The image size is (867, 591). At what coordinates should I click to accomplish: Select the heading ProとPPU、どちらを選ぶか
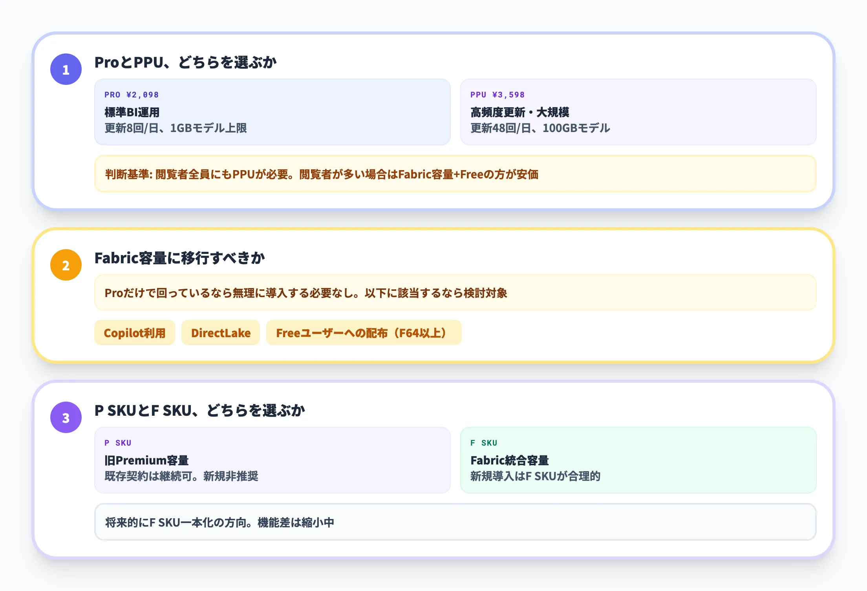[185, 62]
